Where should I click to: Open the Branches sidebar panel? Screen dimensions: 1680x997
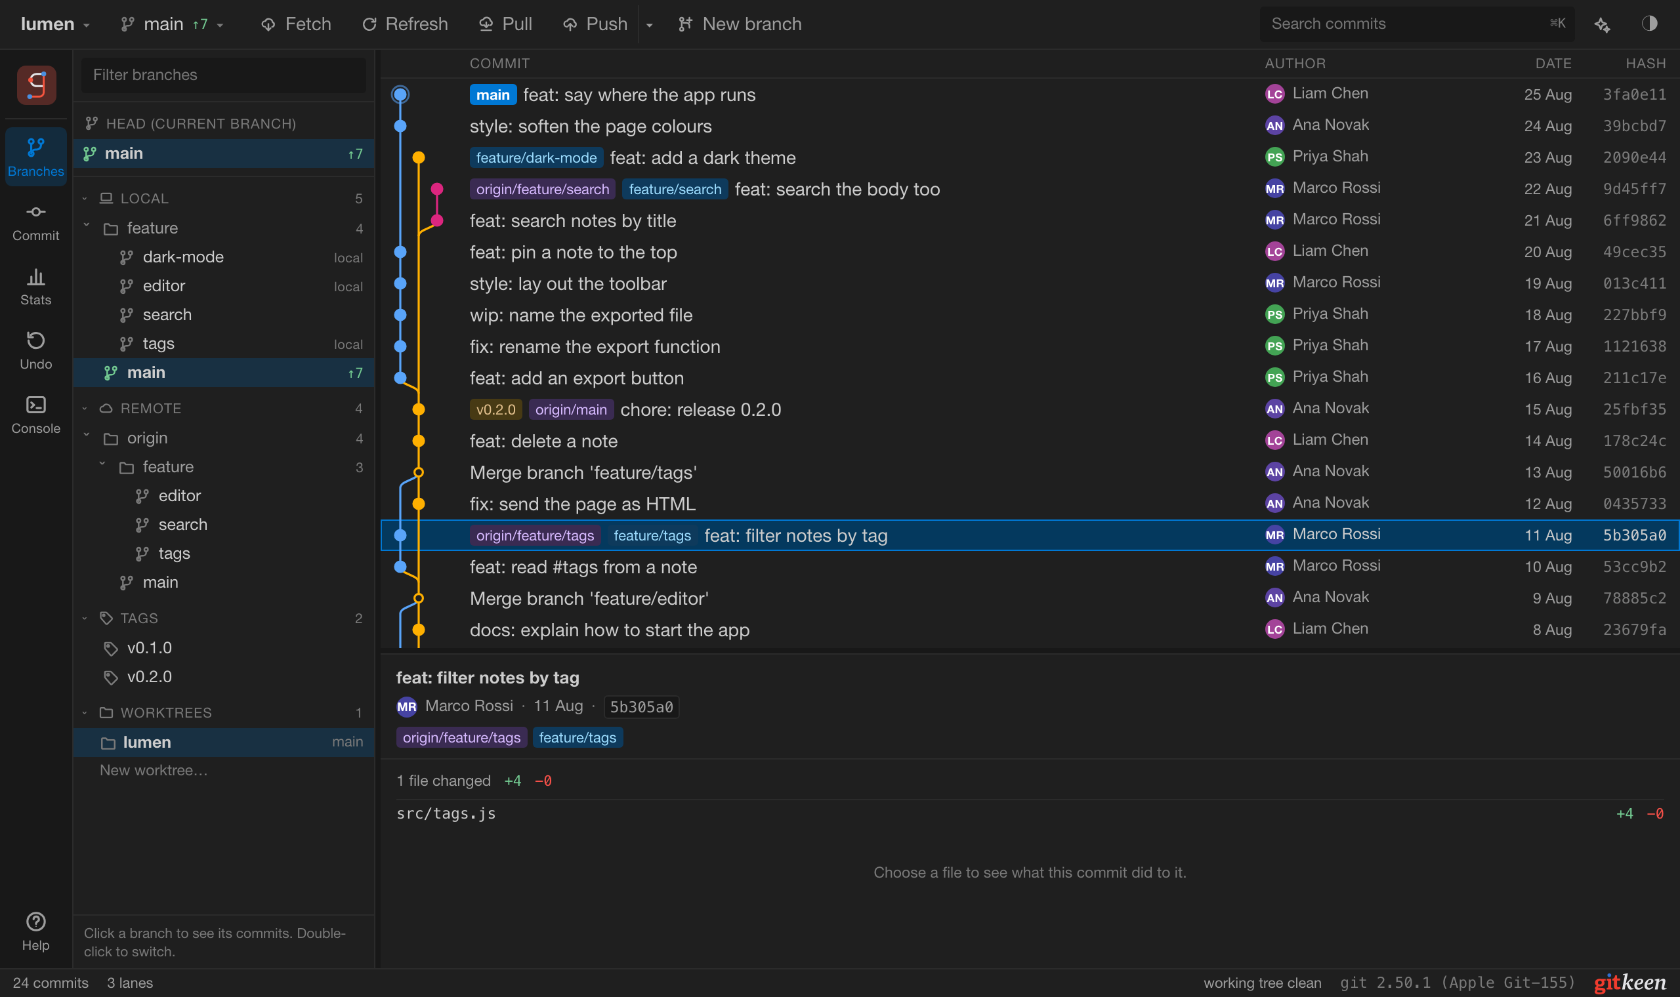[35, 157]
